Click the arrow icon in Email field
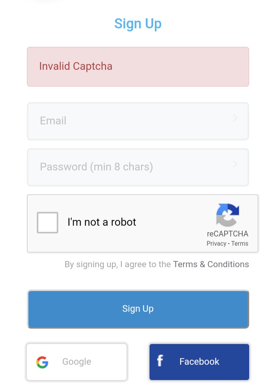This screenshot has width=276, height=389. point(235,118)
